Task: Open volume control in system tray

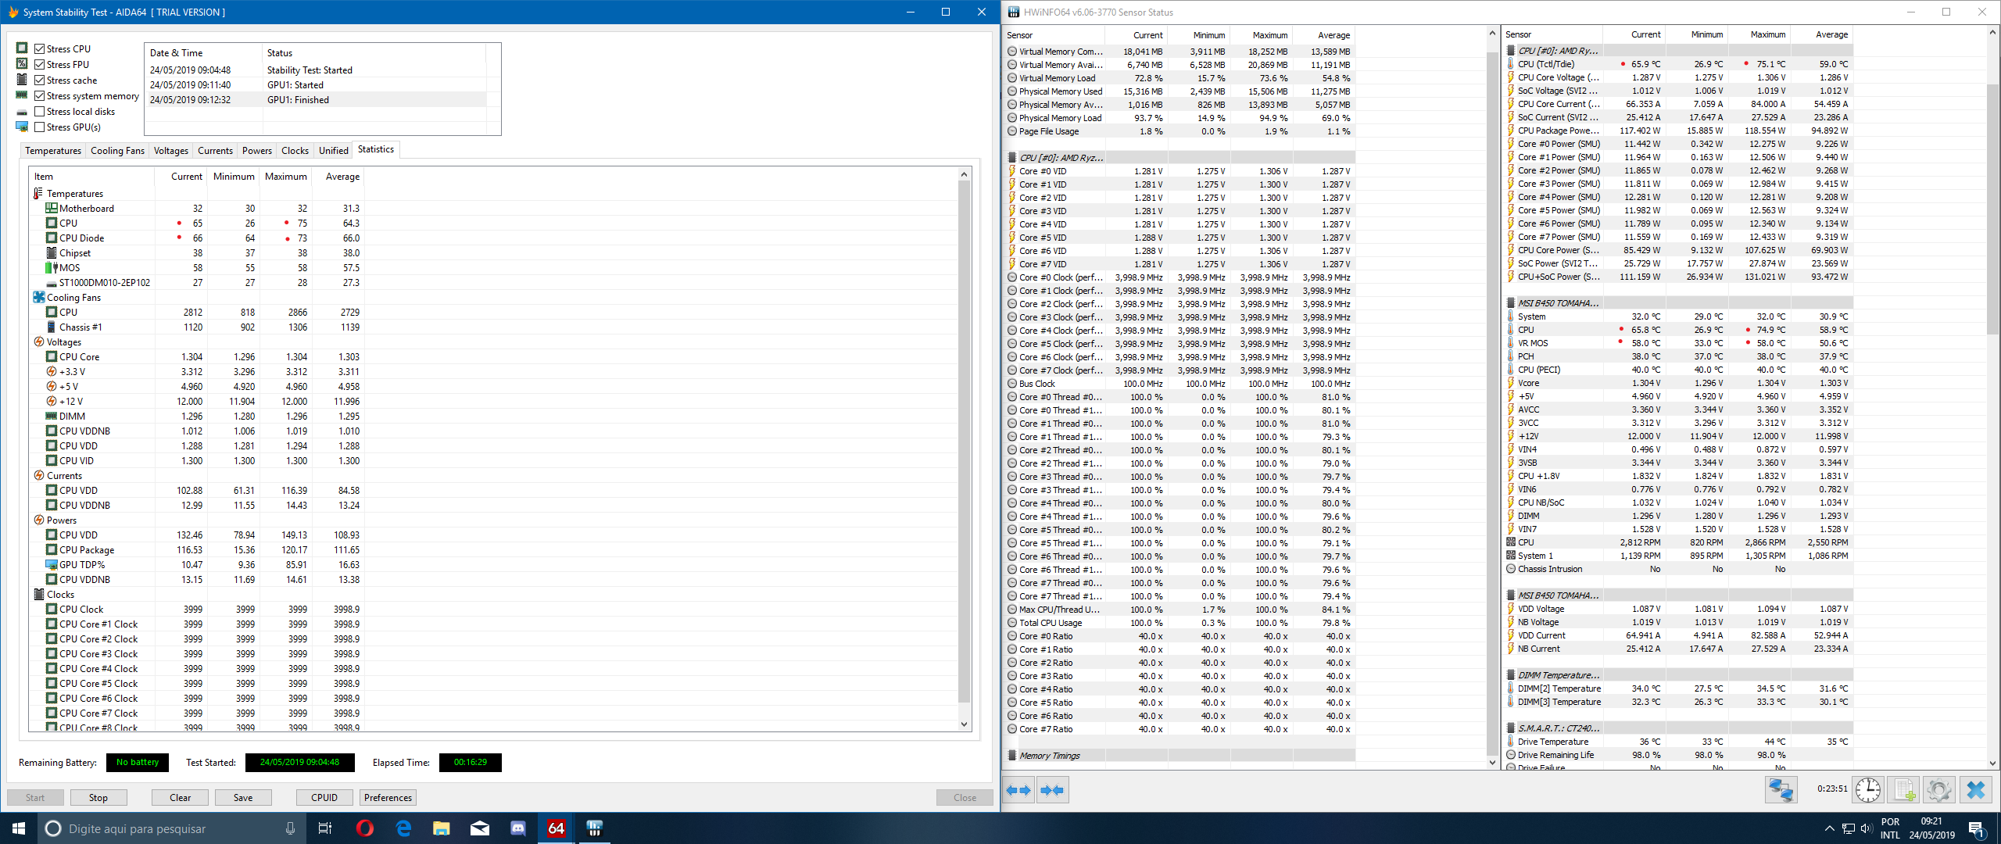Action: click(x=1867, y=828)
